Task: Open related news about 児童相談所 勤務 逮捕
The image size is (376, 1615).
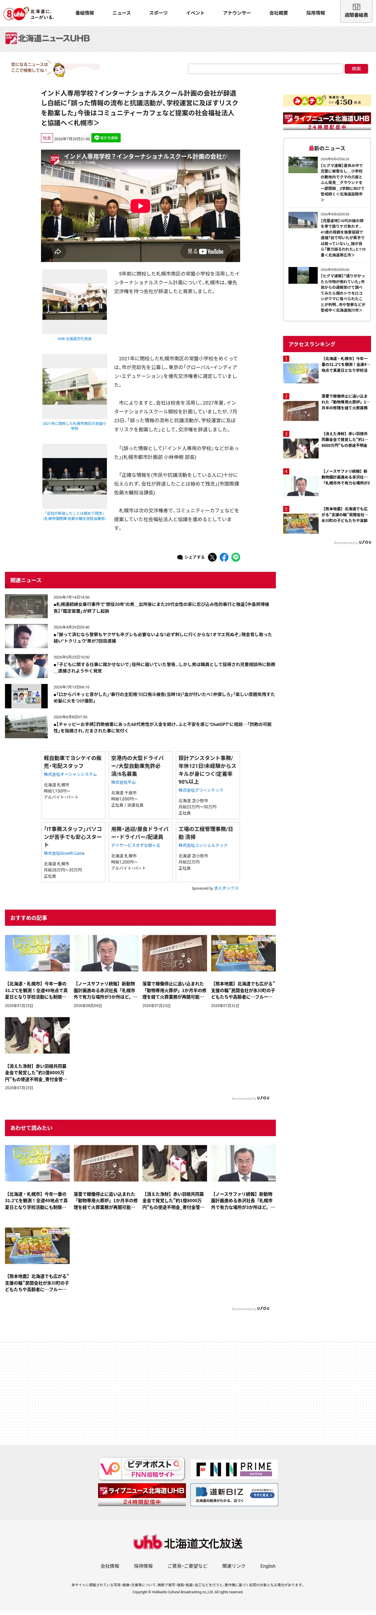Action: 140,666
